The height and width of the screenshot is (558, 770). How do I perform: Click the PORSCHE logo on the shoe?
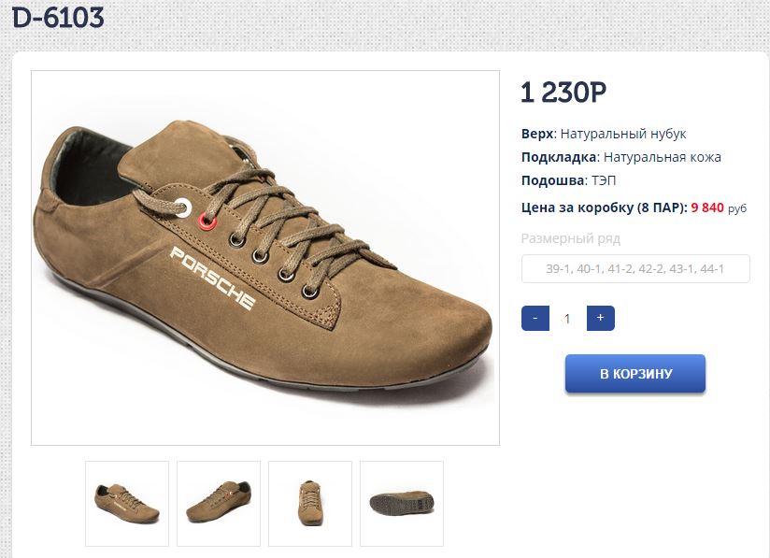[x=213, y=279]
